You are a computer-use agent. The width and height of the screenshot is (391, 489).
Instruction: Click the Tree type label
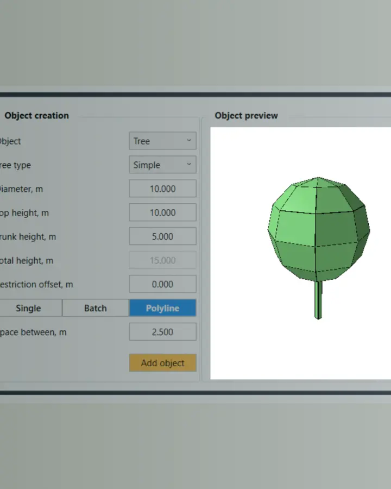tap(15, 165)
